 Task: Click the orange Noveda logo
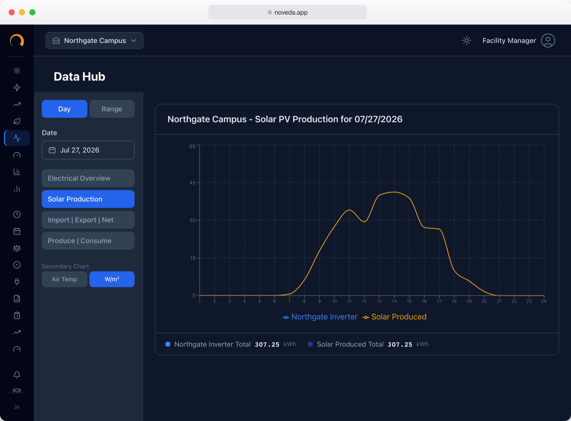coord(17,41)
